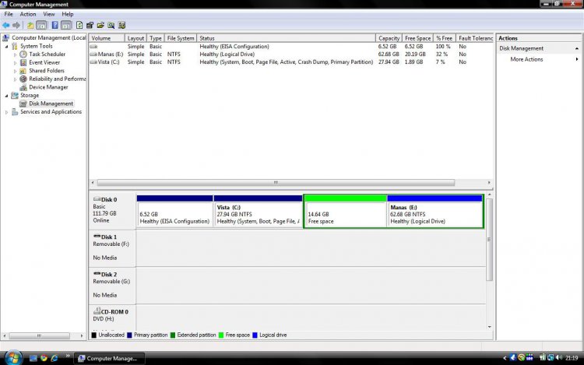The width and height of the screenshot is (584, 365).
Task: Click the Disk 1 Removable (F:) label
Action: [112, 247]
